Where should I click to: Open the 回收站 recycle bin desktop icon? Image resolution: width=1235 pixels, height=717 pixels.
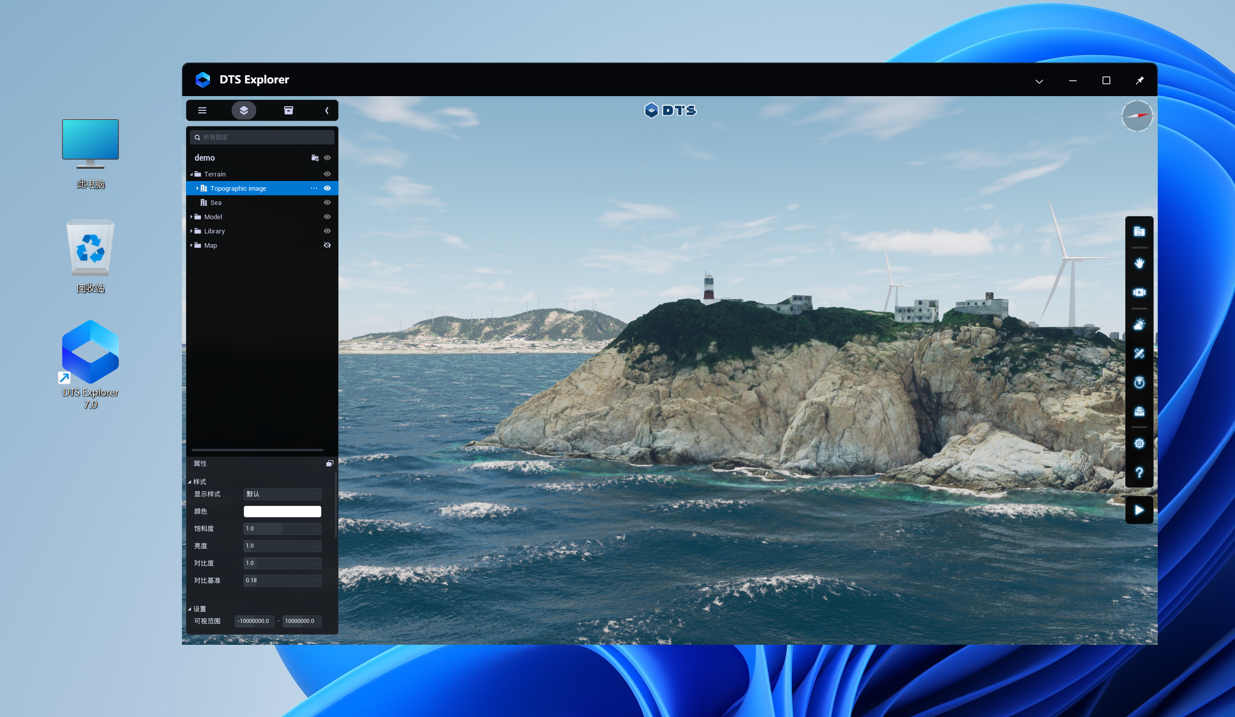click(x=90, y=257)
